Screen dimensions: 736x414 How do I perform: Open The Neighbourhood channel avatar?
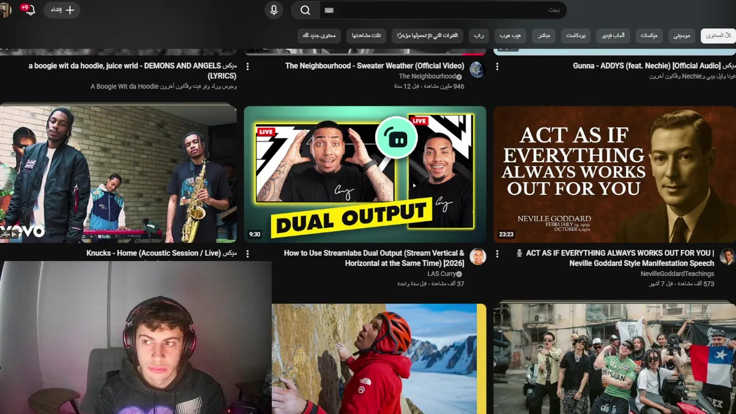[x=477, y=70]
